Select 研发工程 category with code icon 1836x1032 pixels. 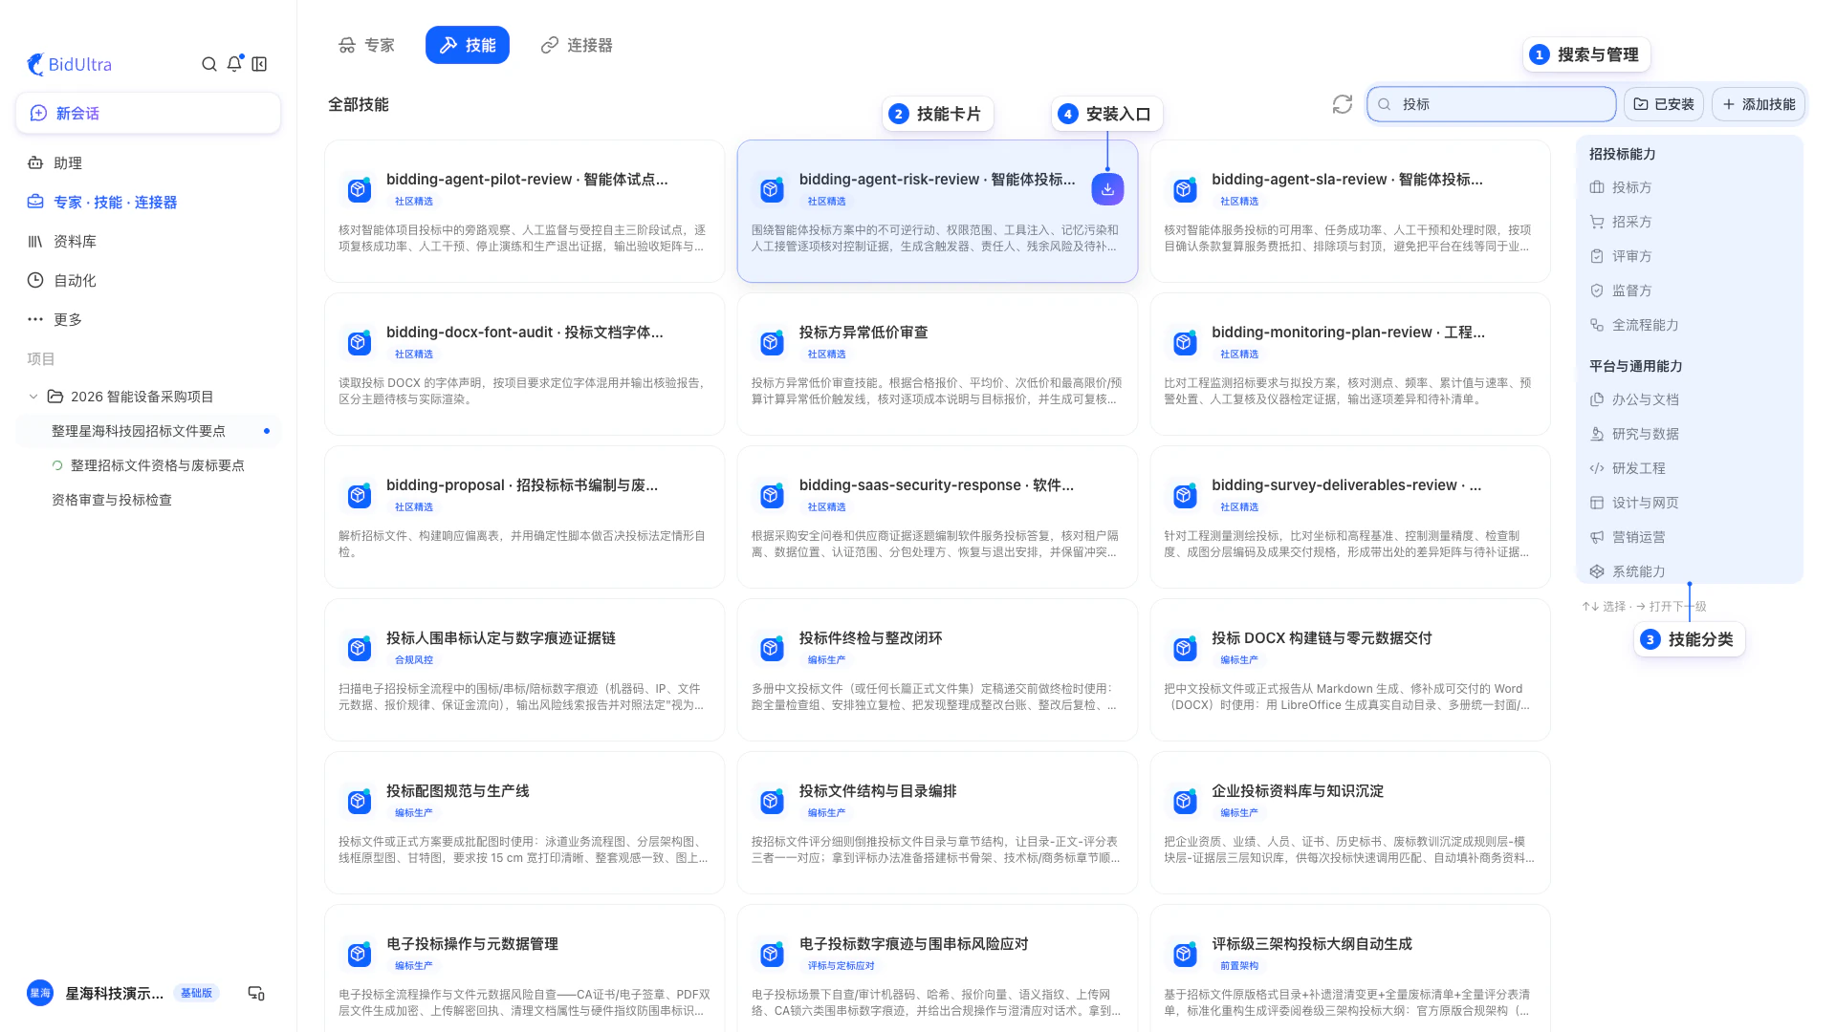click(1689, 468)
